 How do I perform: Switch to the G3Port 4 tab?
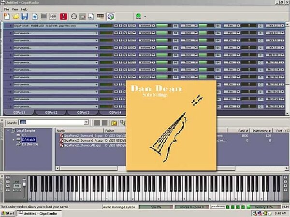pos(115,112)
